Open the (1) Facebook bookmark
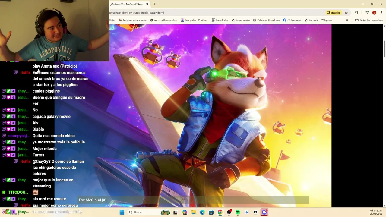This screenshot has width=386, height=217. pos(292,20)
